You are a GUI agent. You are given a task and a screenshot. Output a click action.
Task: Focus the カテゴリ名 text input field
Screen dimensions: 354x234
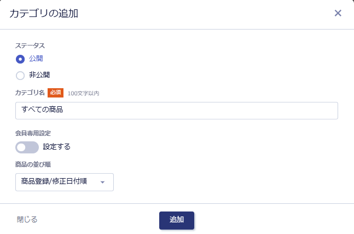[177, 111]
